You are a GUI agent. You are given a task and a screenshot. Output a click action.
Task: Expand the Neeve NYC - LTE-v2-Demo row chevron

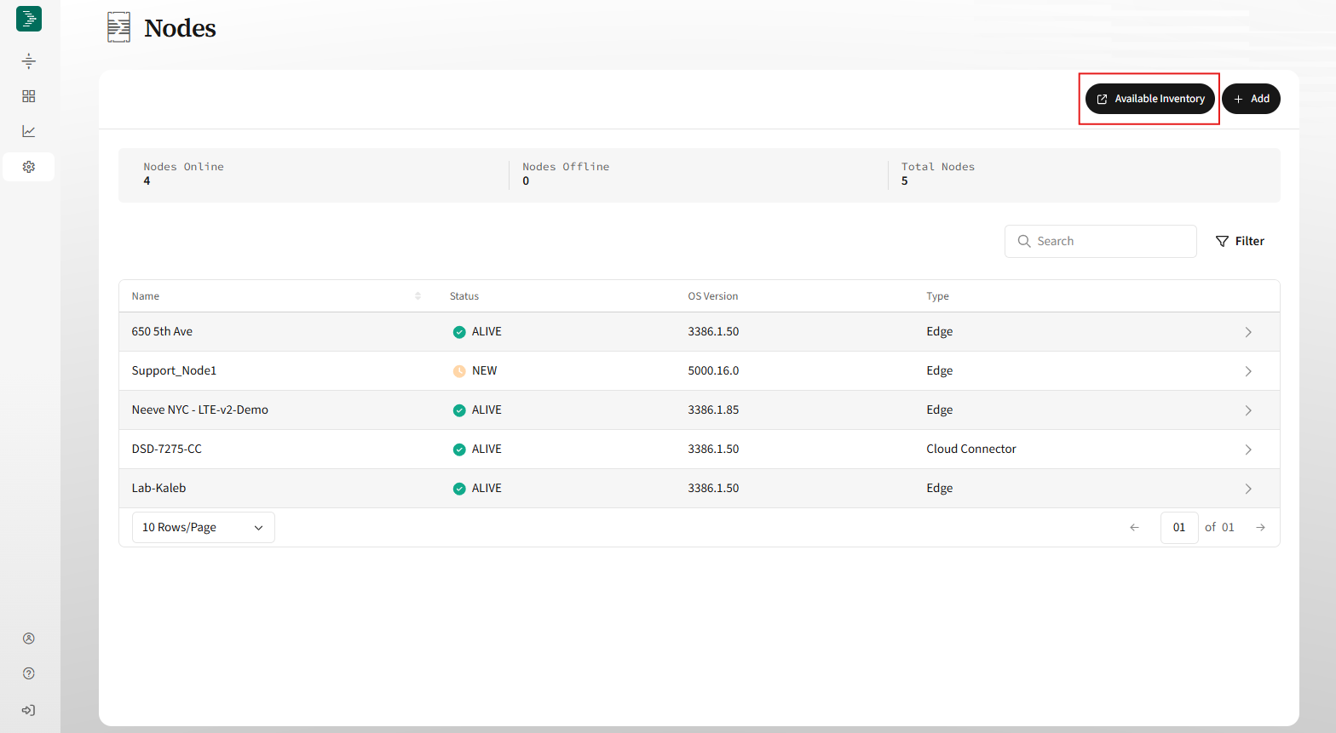[x=1248, y=410]
